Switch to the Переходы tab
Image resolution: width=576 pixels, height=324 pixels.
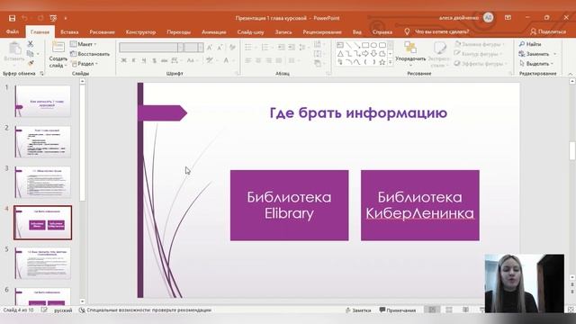178,32
